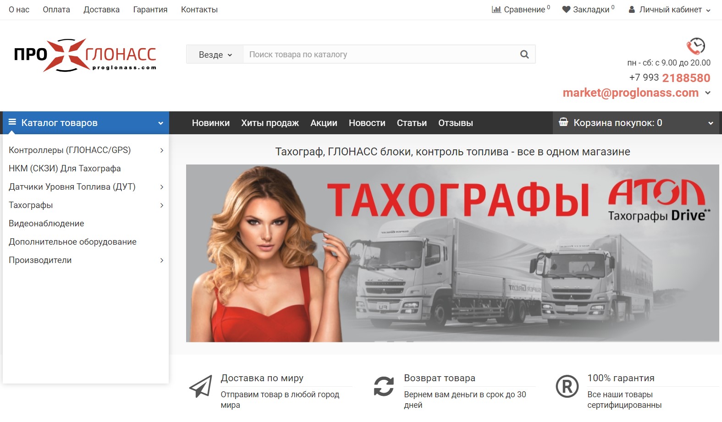
Task: Open the Новинки menu item
Action: [x=211, y=123]
